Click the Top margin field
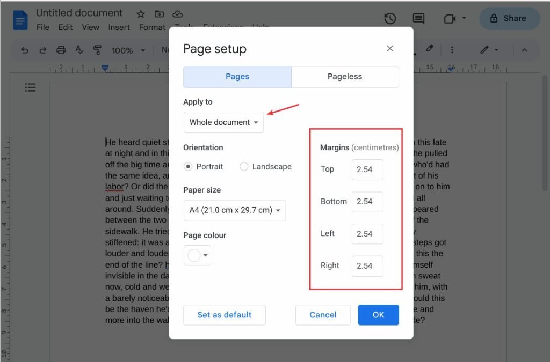Screen dimensions: 550x362 tap(367, 169)
